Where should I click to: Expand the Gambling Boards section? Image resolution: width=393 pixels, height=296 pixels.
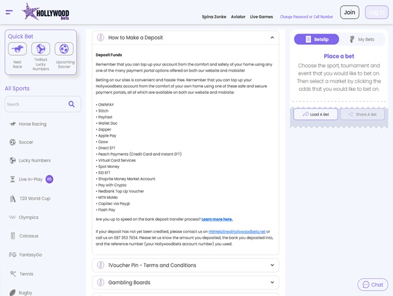pos(185,283)
